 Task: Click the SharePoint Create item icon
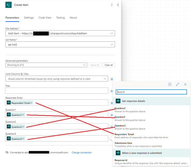[8, 5]
